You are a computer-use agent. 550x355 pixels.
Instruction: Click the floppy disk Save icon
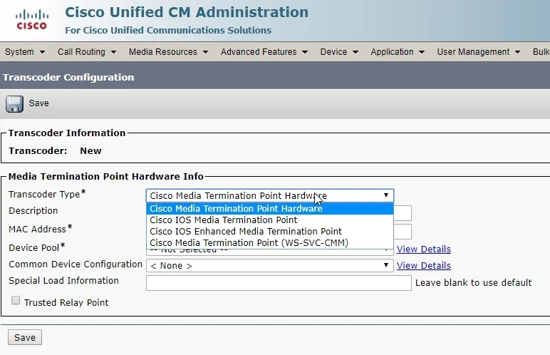[14, 104]
